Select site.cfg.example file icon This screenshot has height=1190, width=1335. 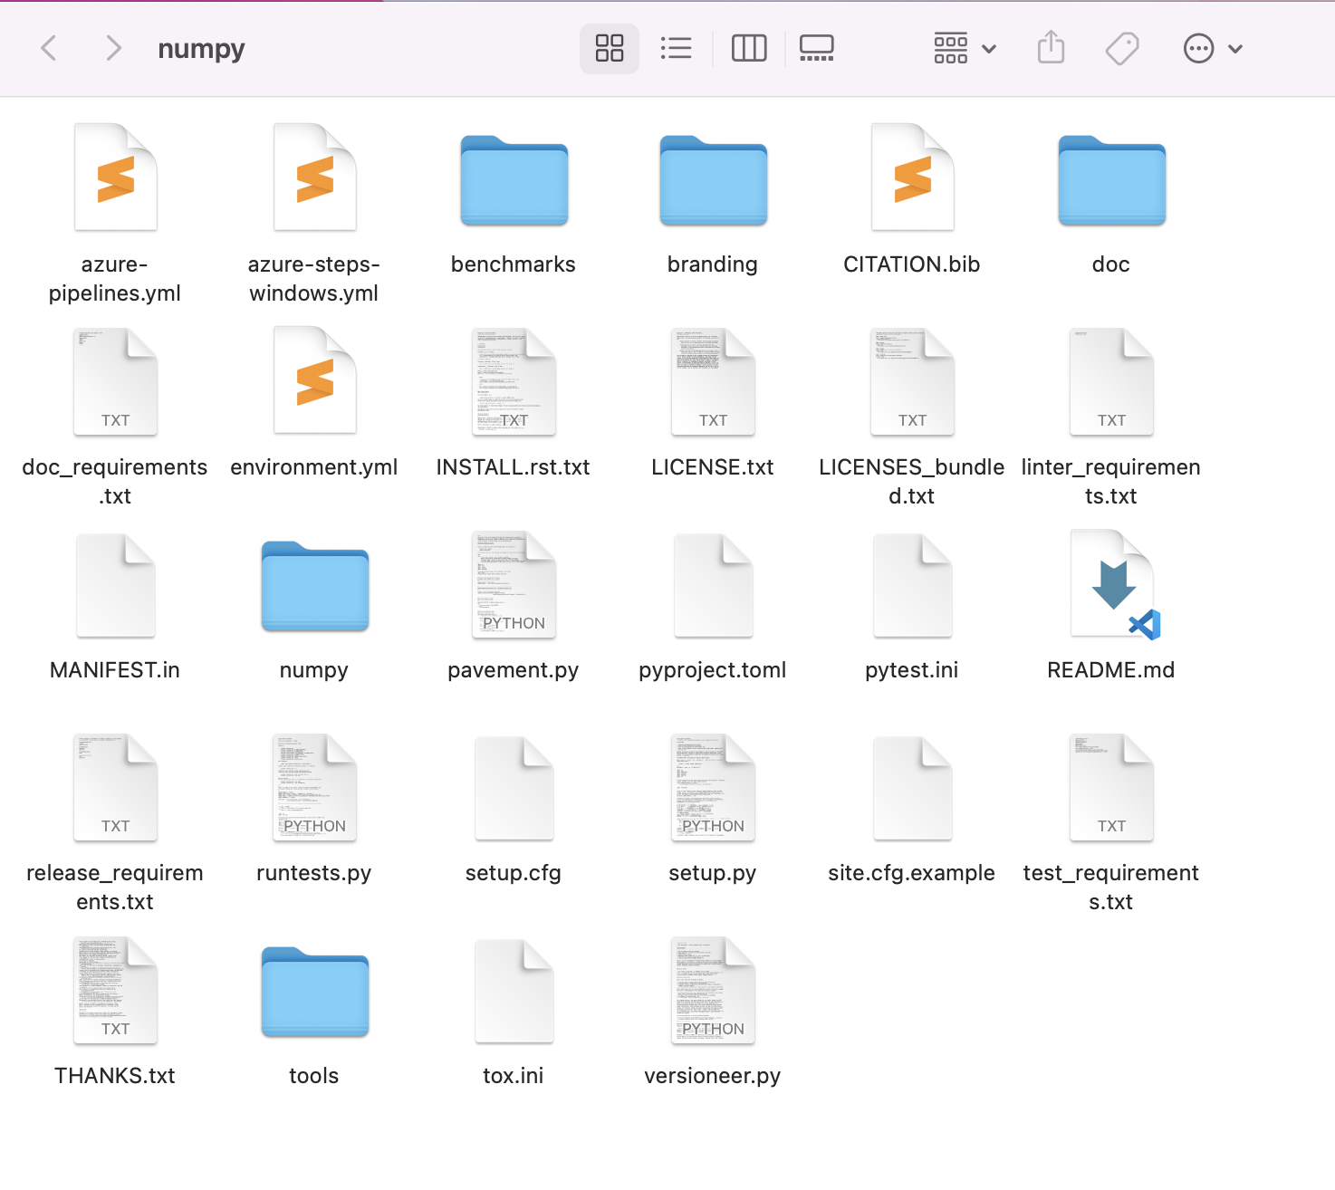(x=912, y=788)
